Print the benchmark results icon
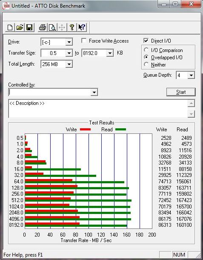203x260 pixels. pos(43,27)
